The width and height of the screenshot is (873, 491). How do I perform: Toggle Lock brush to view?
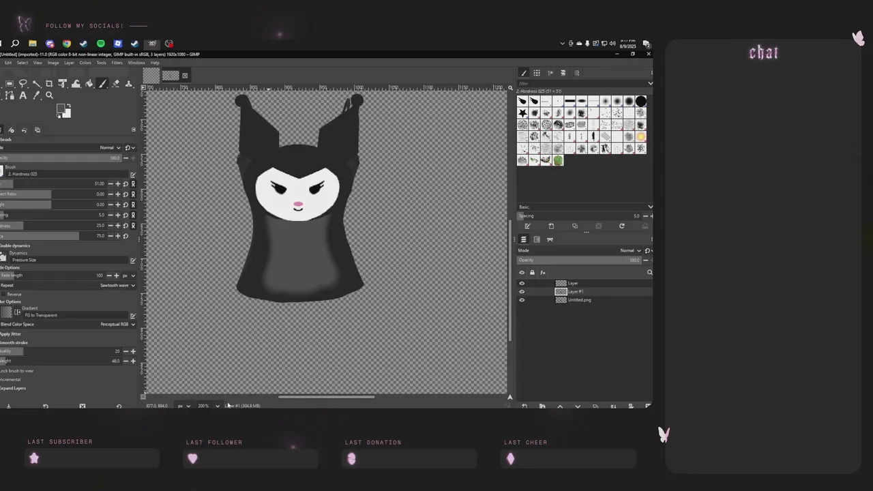tap(17, 371)
